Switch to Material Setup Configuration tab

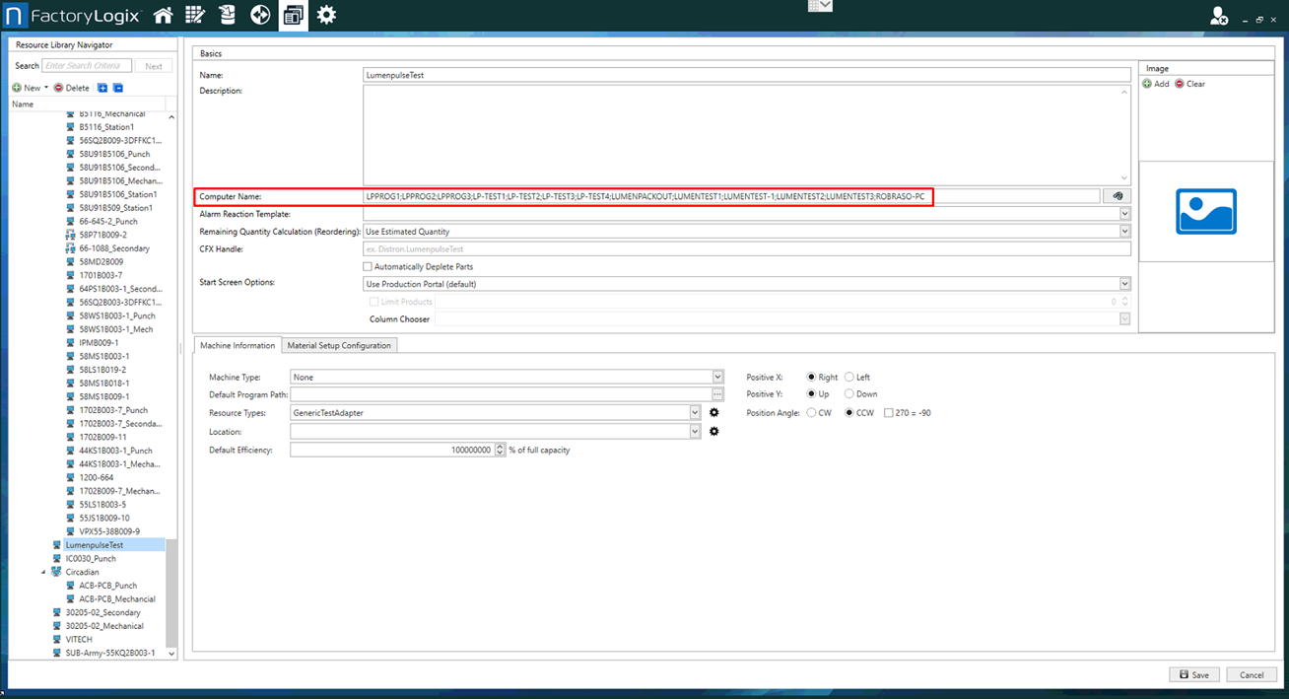[340, 345]
